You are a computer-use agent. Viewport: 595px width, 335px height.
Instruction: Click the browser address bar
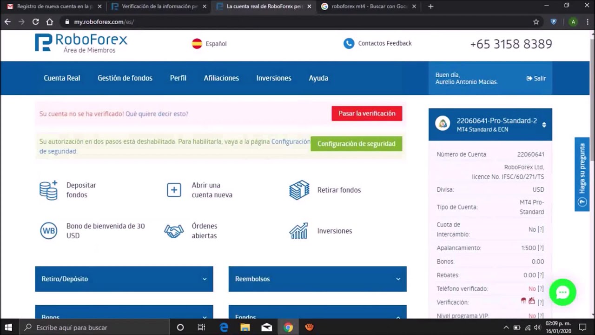click(x=297, y=22)
